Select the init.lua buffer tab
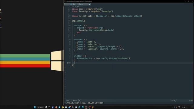Screen dimensions: 194x109 click(x=78, y=4)
